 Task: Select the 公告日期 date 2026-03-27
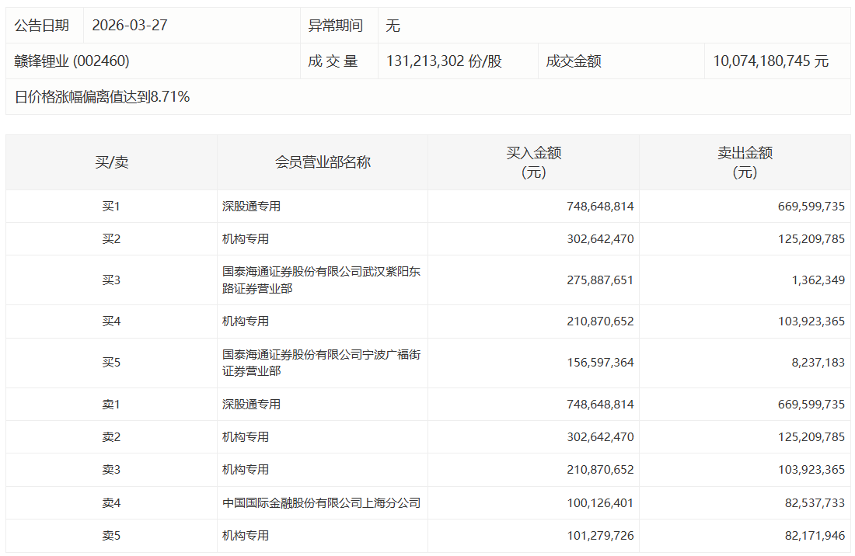click(x=129, y=25)
